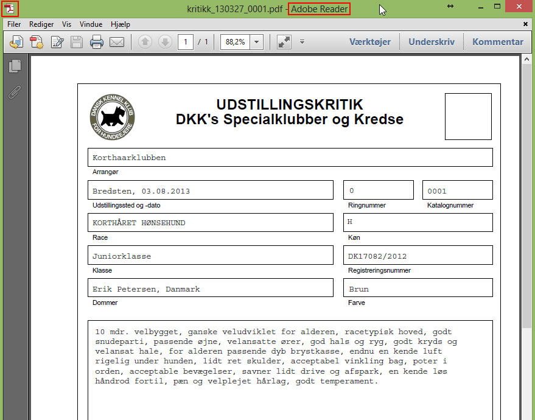
Task: Click the Korthaarklubben organizer field
Action: pos(290,157)
